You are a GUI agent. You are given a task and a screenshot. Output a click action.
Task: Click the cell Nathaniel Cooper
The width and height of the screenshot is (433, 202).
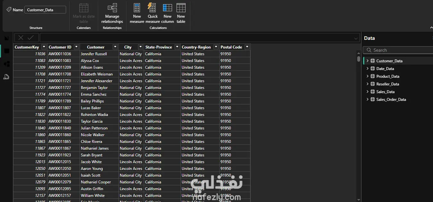(99, 182)
